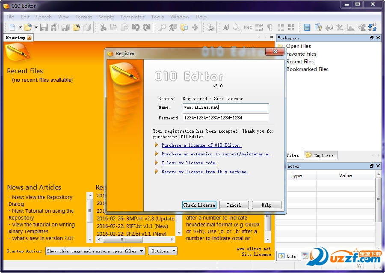Open the Templates menu

coord(132,17)
